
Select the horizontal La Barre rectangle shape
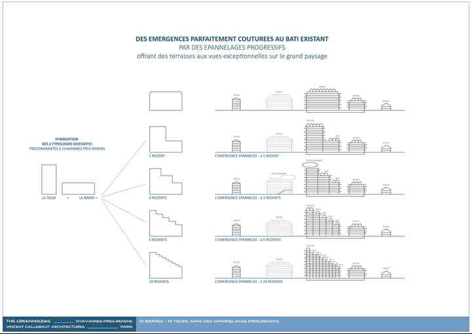coord(79,188)
